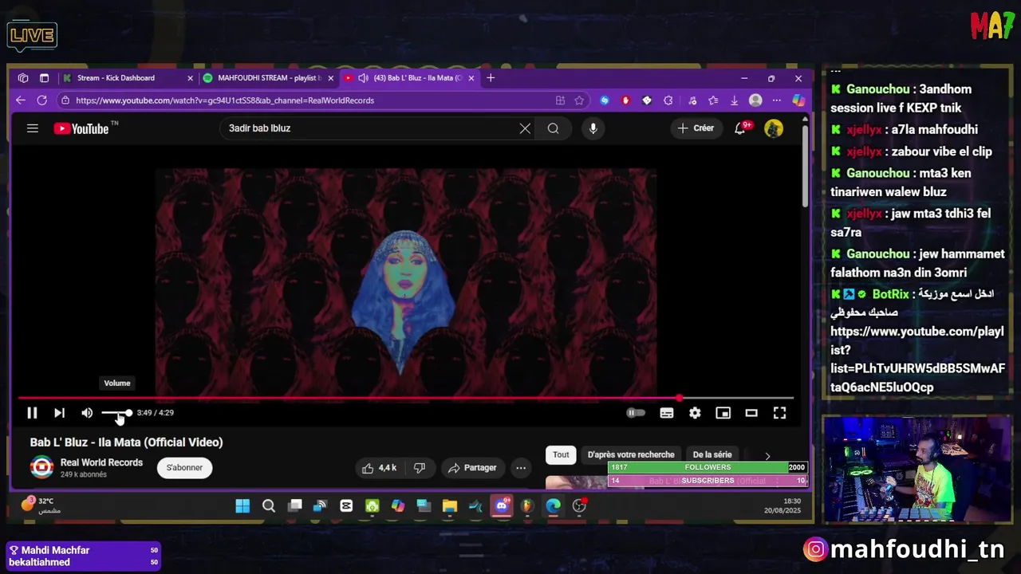The image size is (1021, 574).
Task: Open the player settings gear
Action: tap(695, 413)
